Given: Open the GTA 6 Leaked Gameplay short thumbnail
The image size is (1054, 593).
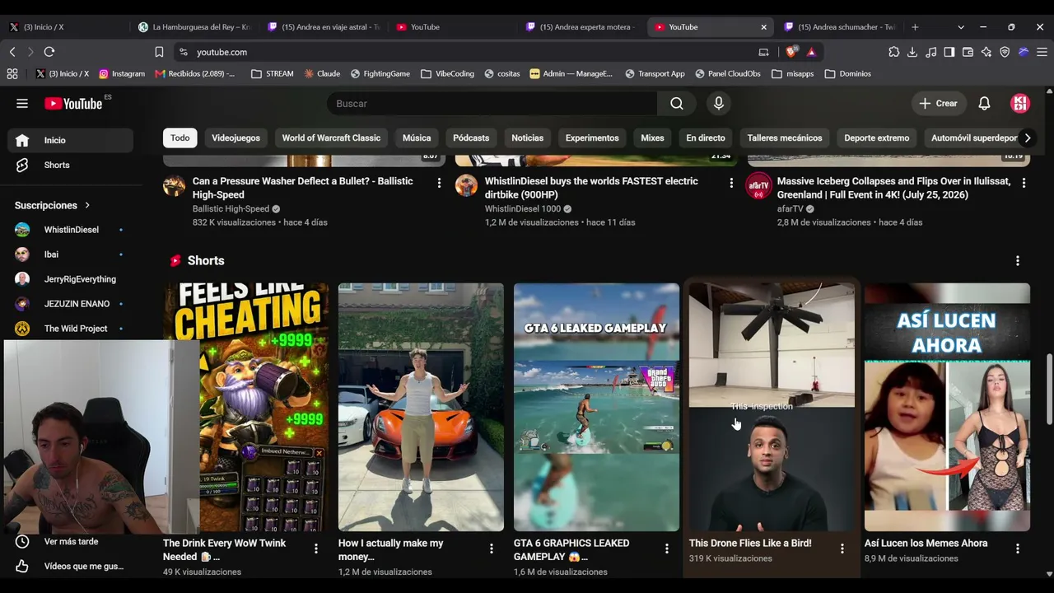Looking at the screenshot, I should point(596,408).
